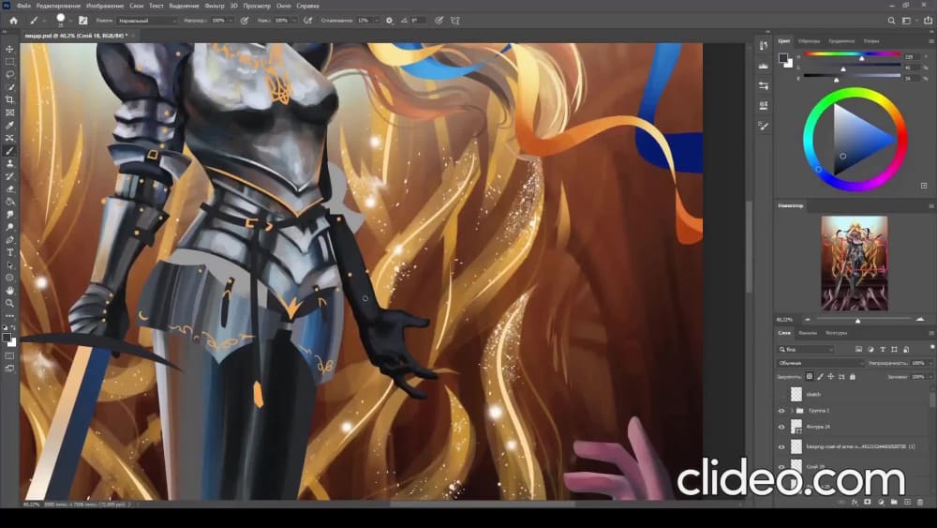Create a new layer icon
Image resolution: width=937 pixels, height=528 pixels.
pyautogui.click(x=907, y=503)
